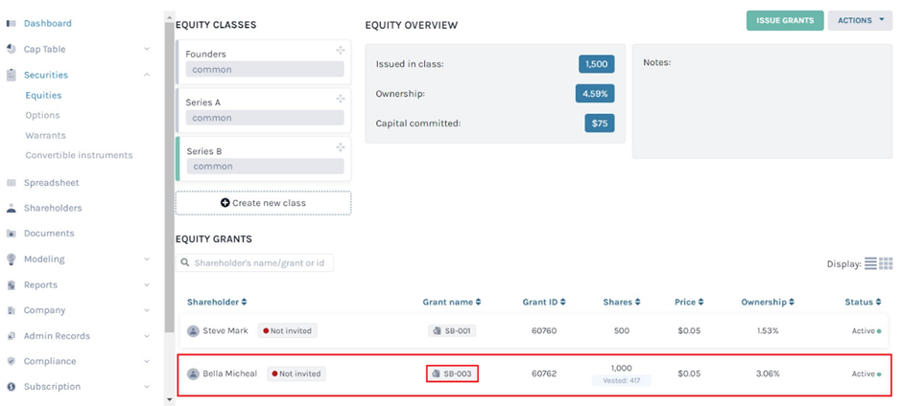901x406 pixels.
Task: Select the Series B equity class
Action: (x=263, y=159)
